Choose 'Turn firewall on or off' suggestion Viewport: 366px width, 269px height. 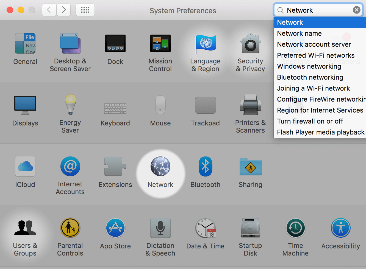pyautogui.click(x=320, y=121)
